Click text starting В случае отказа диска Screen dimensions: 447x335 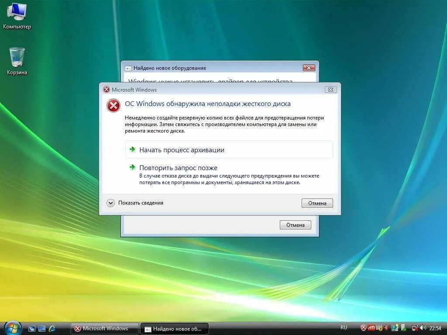(x=229, y=179)
